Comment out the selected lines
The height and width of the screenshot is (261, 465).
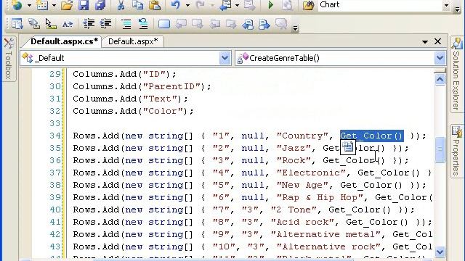(126, 24)
